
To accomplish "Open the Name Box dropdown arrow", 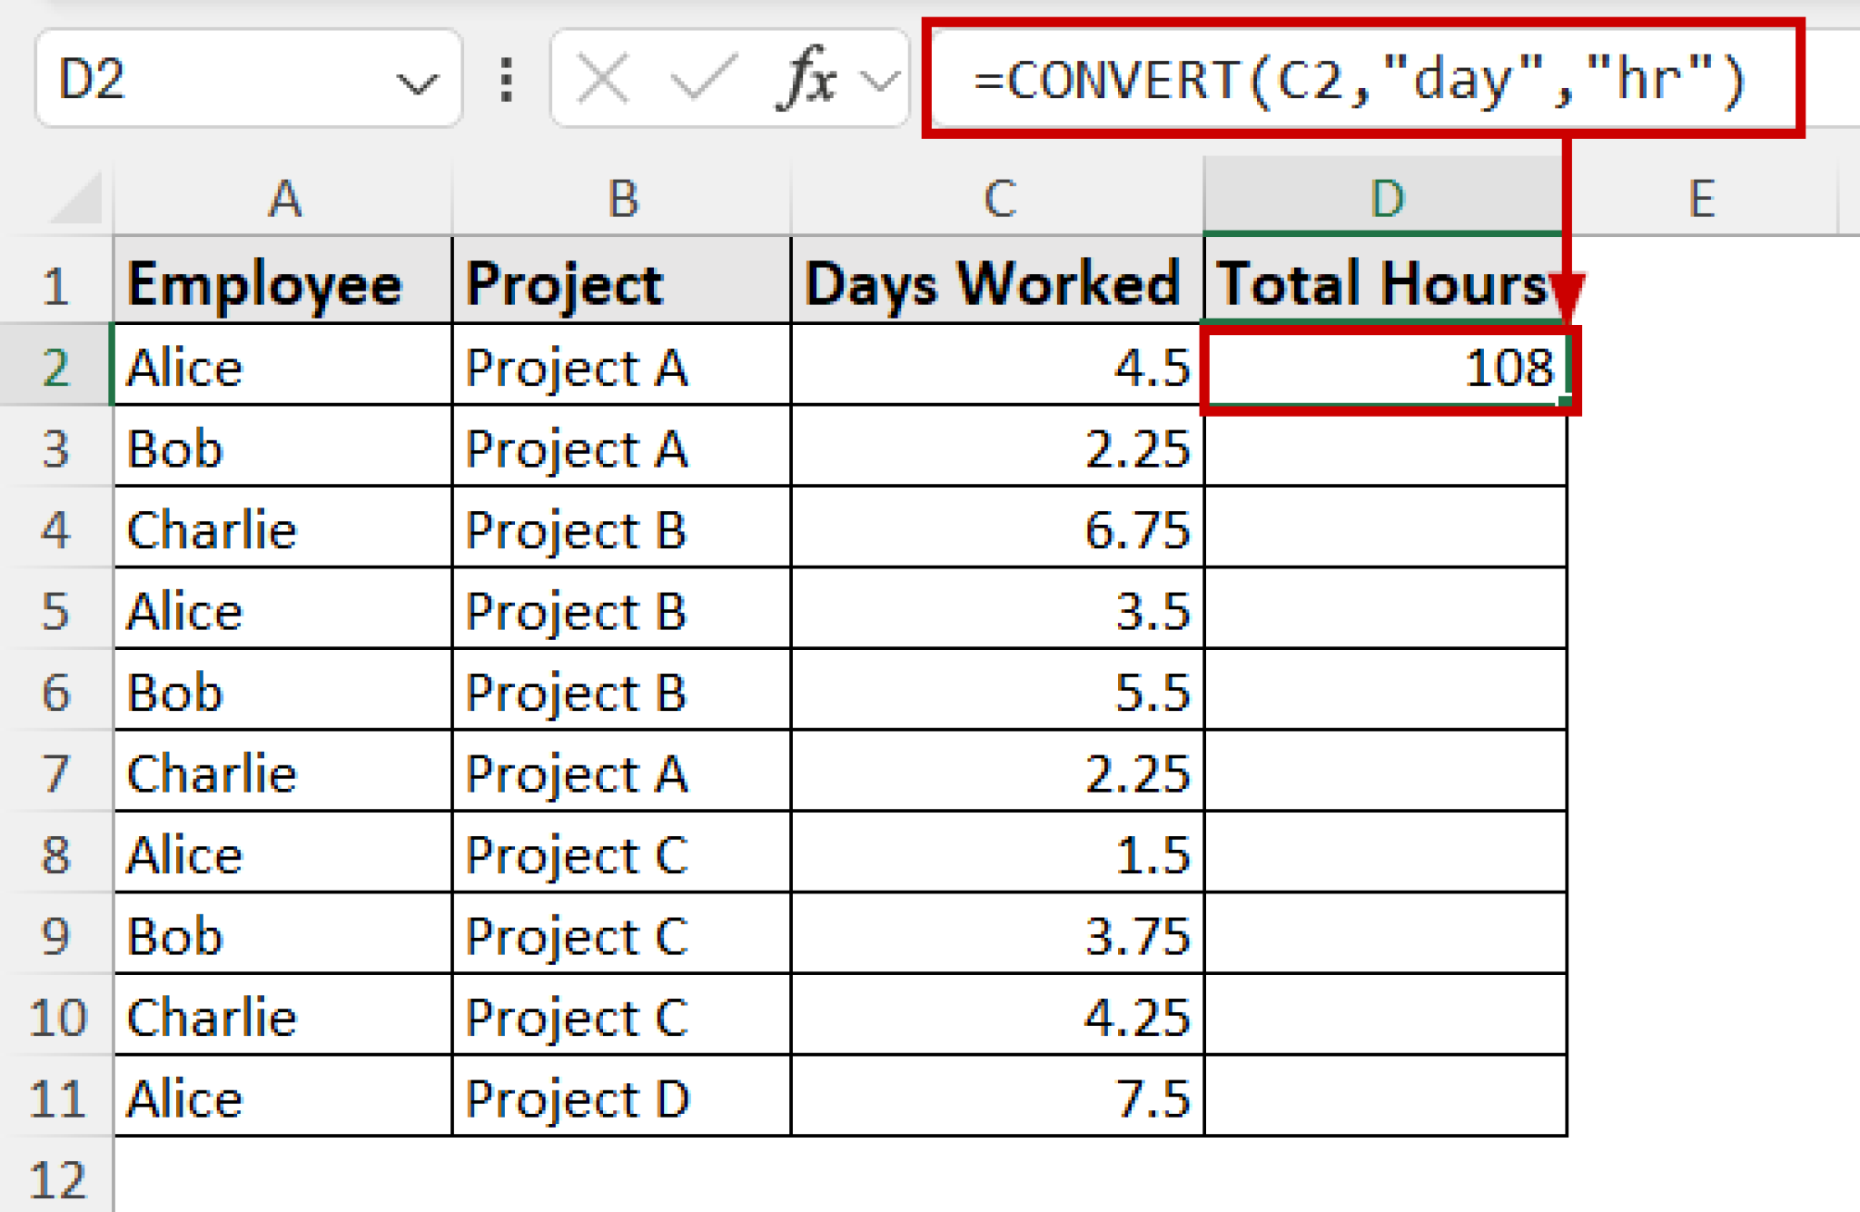I will pyautogui.click(x=417, y=82).
